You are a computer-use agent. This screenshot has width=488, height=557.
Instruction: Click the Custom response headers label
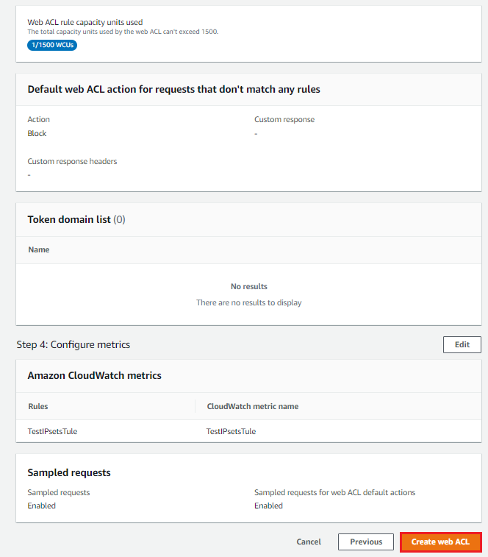click(x=72, y=161)
